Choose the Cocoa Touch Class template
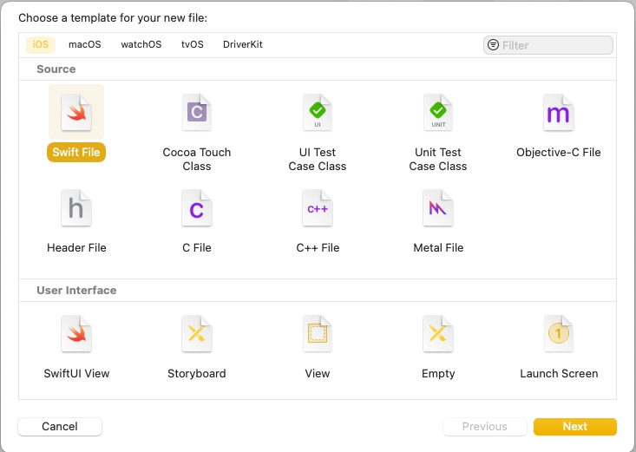 197,113
